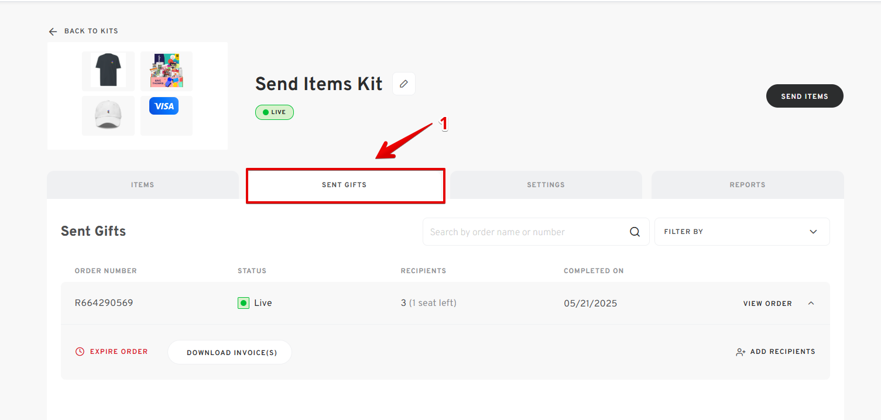Click the green Live status indicator icon

tap(244, 303)
